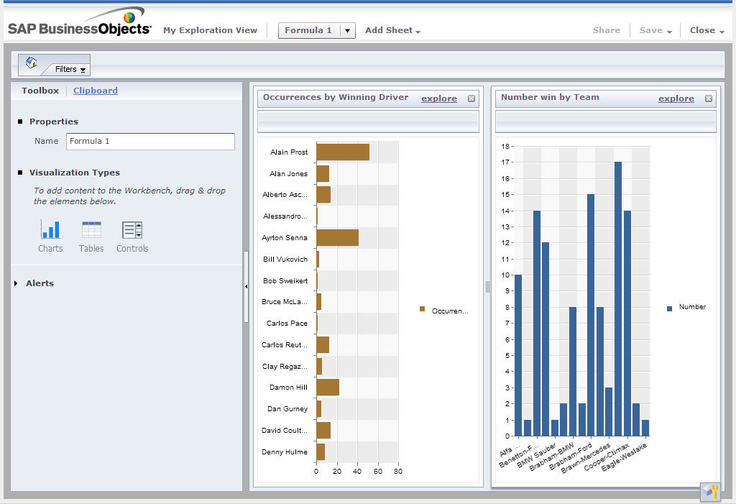Click the brown Occurrences legend swatch
Screen dimensions: 736x504
tap(423, 309)
